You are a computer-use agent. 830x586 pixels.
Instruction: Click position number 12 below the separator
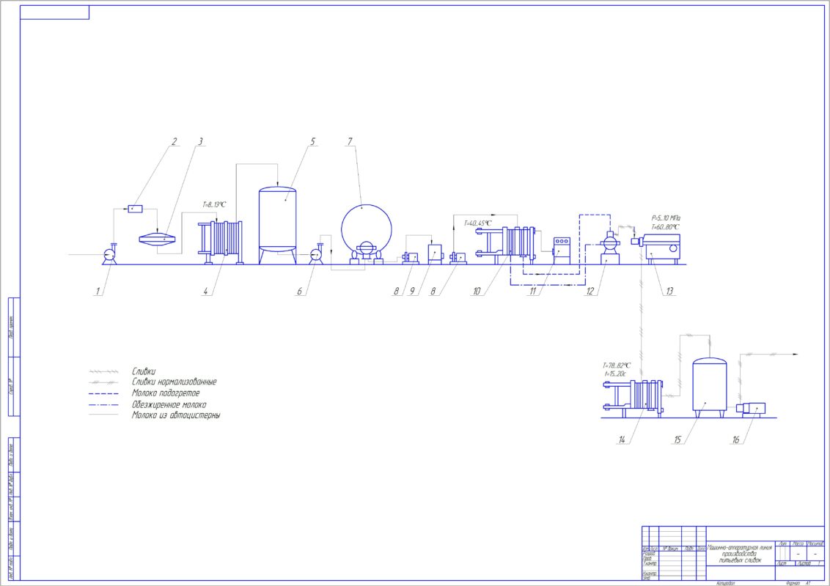[x=590, y=291]
